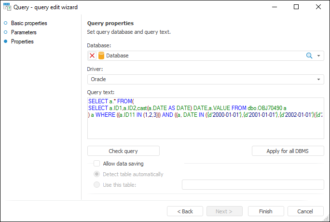Click the Finish button
This screenshot has height=222, width=330.
pyautogui.click(x=266, y=211)
